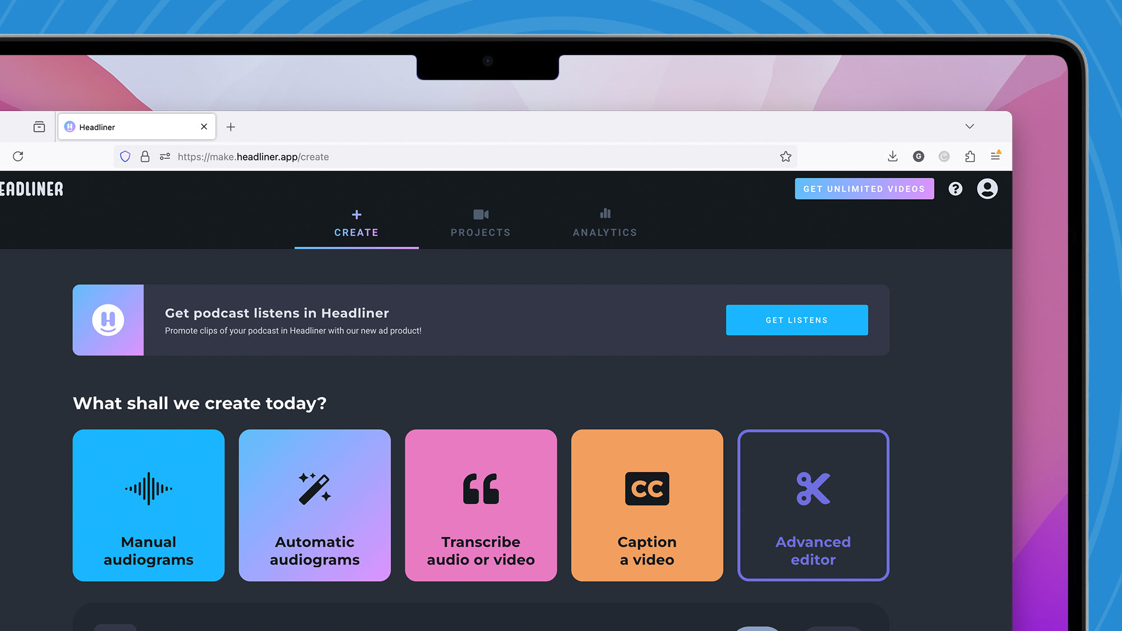Select the Caption a video tool

pos(646,505)
